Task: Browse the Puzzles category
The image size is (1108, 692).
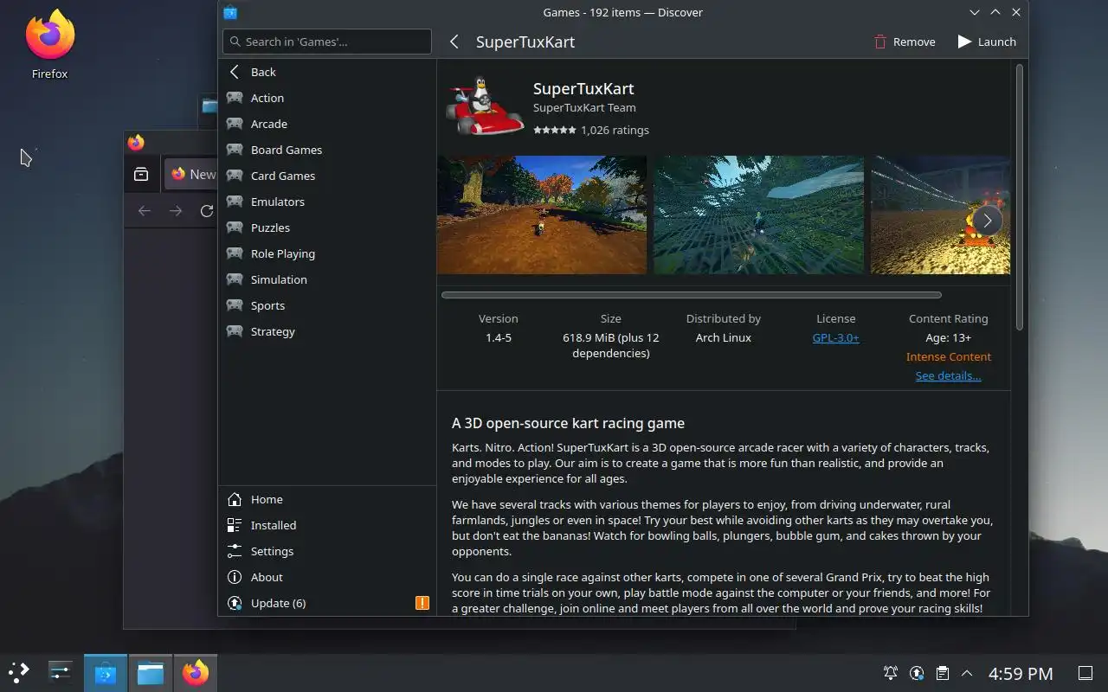Action: 327,227
